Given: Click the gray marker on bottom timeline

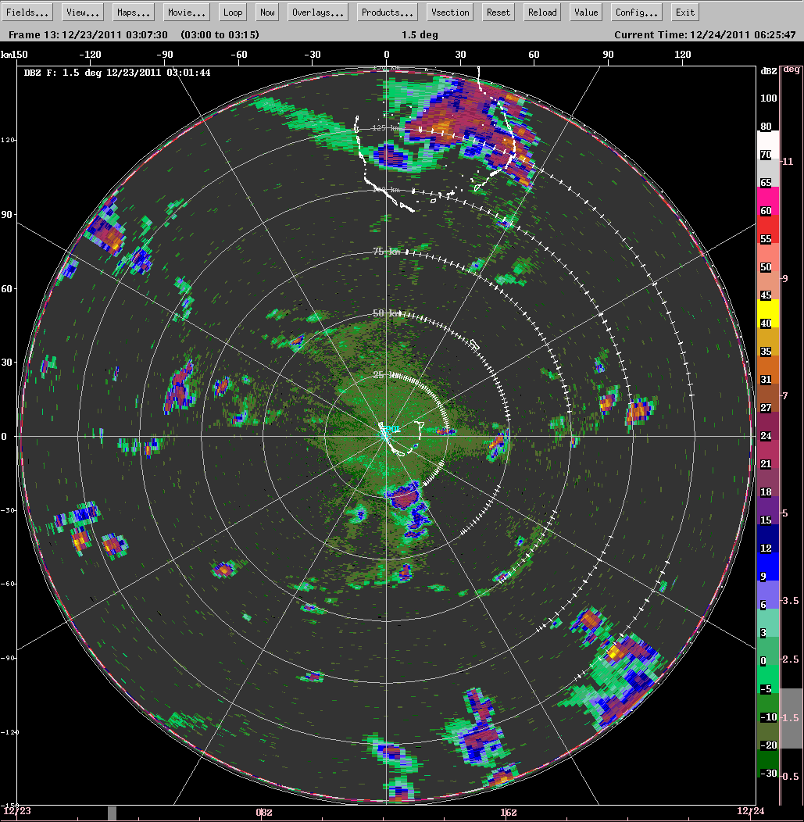Looking at the screenshot, I should 112,813.
